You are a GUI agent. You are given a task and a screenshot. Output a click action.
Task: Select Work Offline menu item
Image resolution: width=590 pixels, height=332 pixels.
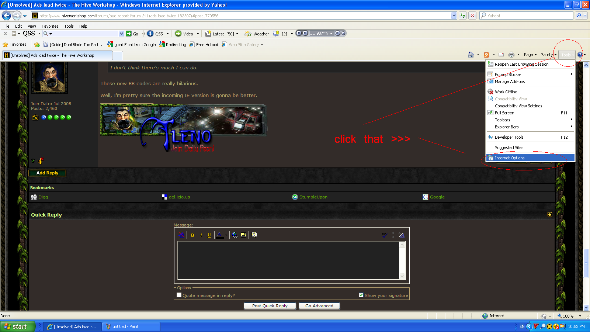tap(530, 92)
